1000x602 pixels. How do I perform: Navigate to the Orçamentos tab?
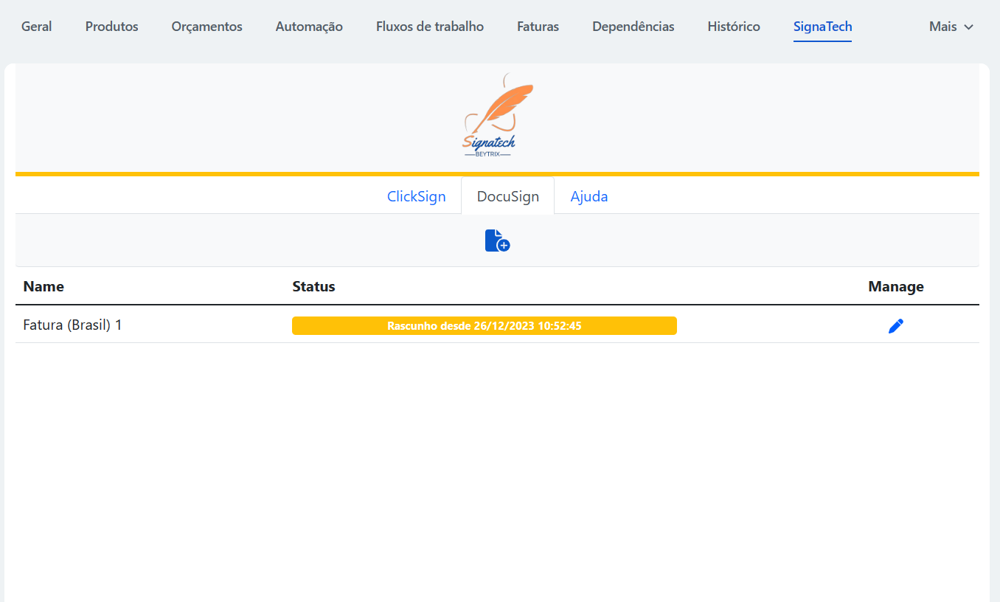[206, 27]
